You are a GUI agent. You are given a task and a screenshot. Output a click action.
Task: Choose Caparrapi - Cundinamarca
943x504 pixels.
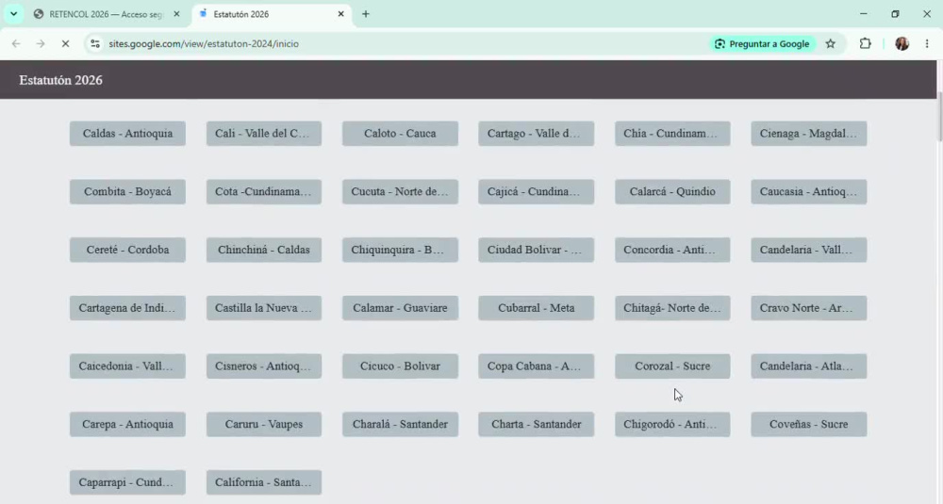(x=127, y=482)
